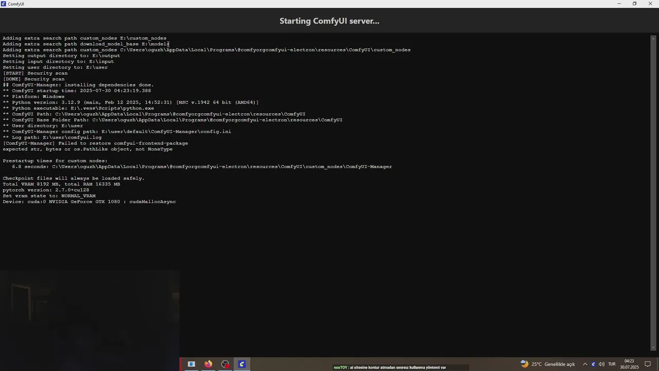The width and height of the screenshot is (659, 371).
Task: Open the volume speaker icon
Action: [x=601, y=364]
